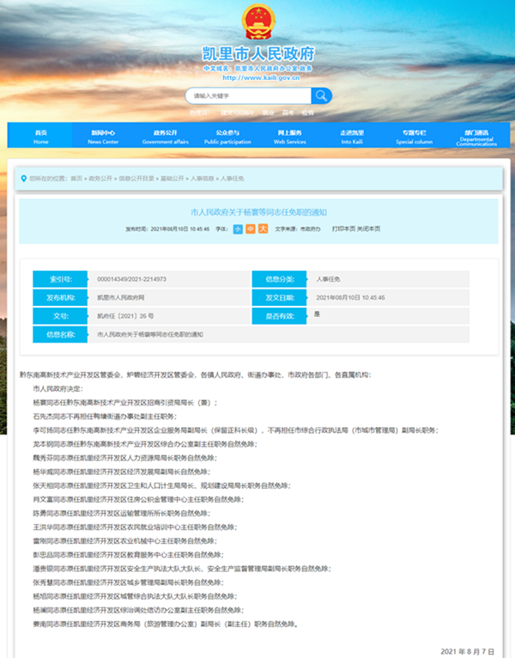Set font size to small (小)
This screenshot has width=515, height=658.
(x=238, y=229)
